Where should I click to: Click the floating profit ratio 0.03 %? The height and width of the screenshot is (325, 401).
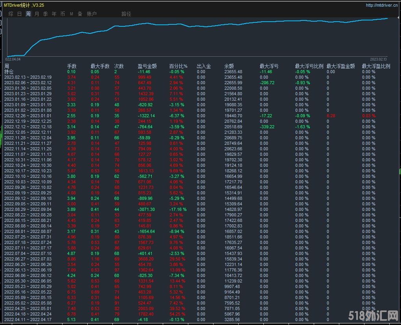coord(369,116)
